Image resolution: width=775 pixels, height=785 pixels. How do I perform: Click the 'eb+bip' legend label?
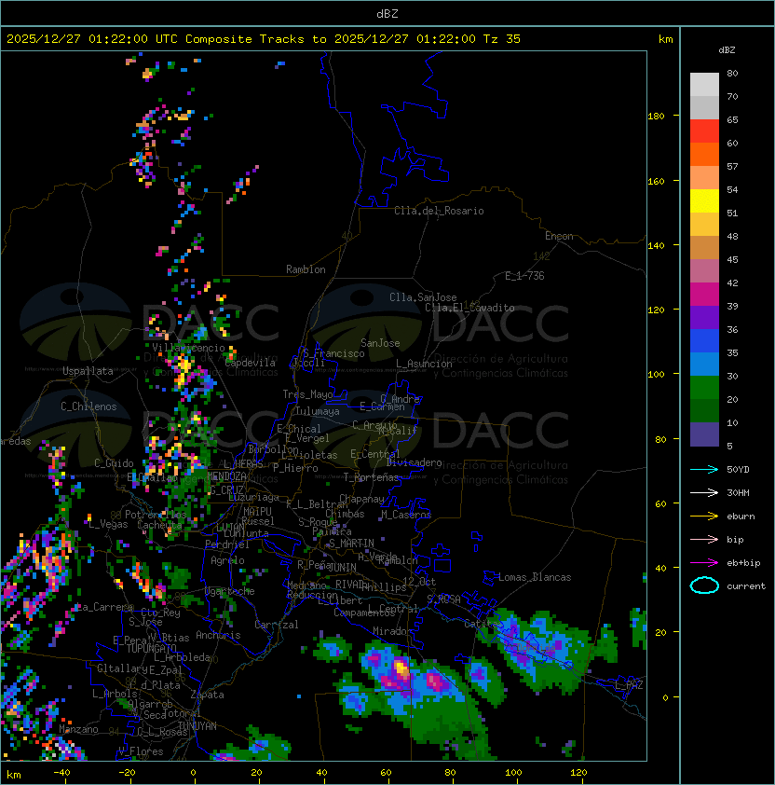(x=743, y=563)
